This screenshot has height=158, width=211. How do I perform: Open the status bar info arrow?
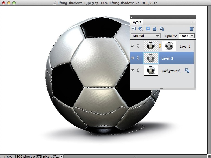(x=62, y=156)
